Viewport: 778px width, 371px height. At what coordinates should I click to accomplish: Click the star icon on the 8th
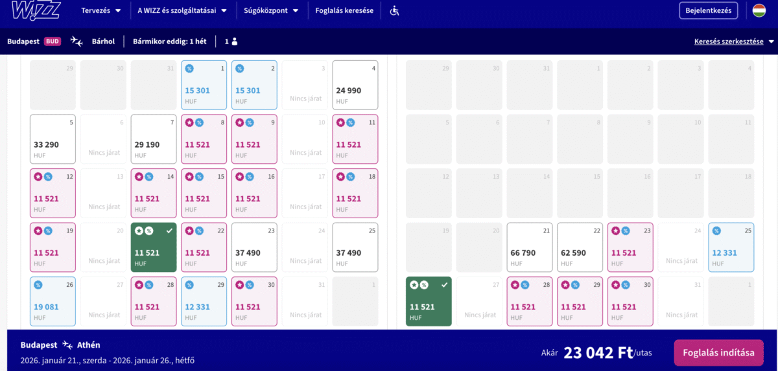click(x=189, y=122)
